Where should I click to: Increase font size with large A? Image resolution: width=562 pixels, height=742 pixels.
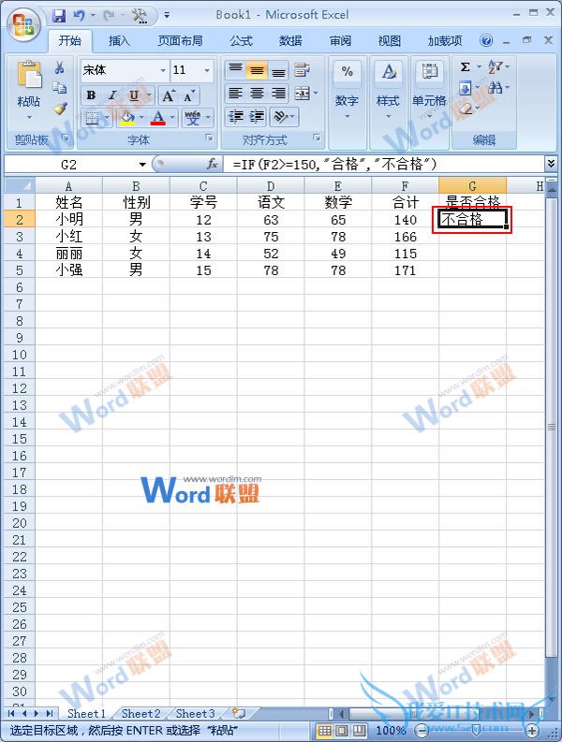pos(169,96)
